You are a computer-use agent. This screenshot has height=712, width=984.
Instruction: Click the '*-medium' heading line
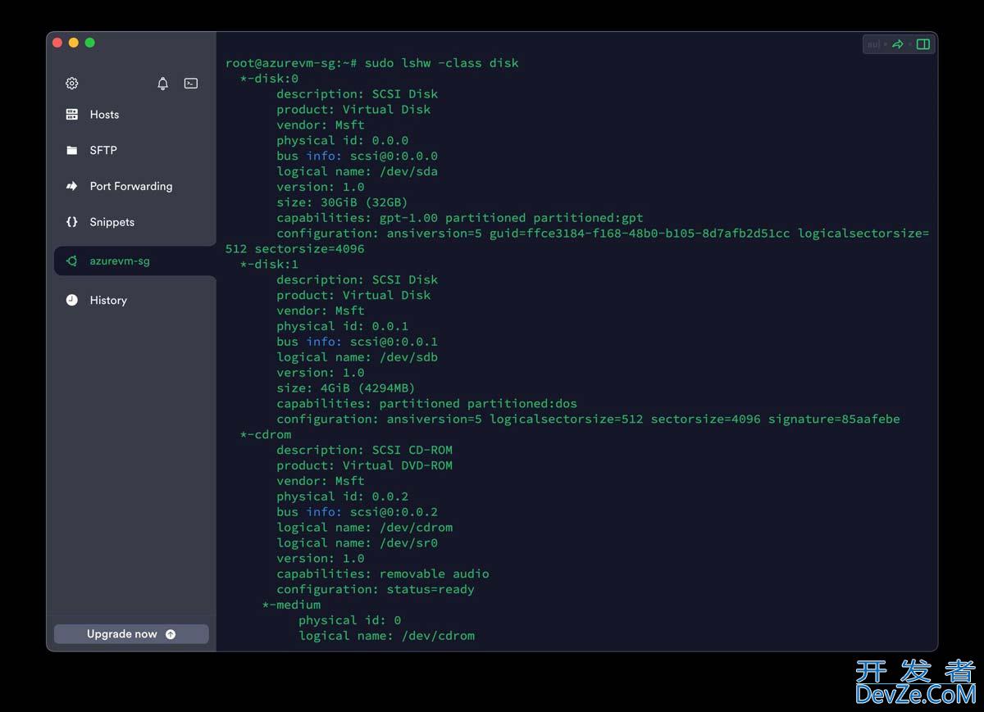[291, 605]
